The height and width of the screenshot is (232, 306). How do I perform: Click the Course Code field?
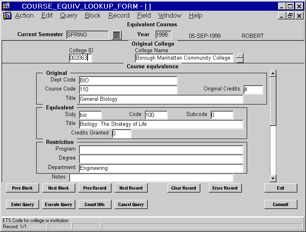(128, 90)
